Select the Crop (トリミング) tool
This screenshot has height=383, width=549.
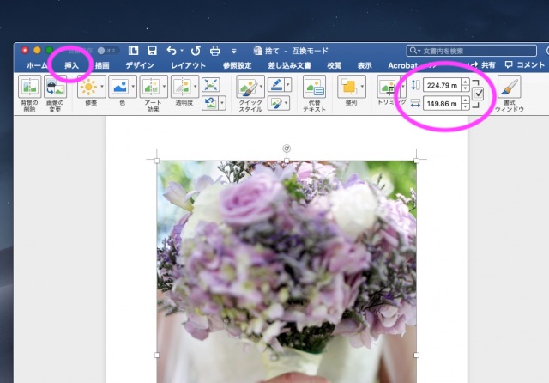pyautogui.click(x=387, y=86)
